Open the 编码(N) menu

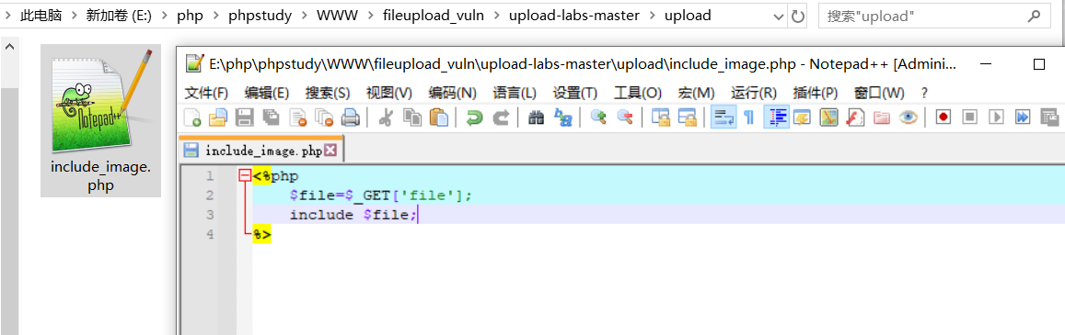coord(452,92)
